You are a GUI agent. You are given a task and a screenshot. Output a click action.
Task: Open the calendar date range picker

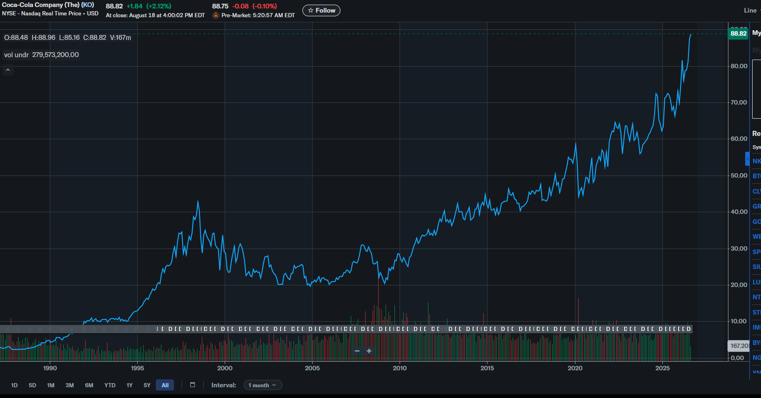click(x=193, y=385)
